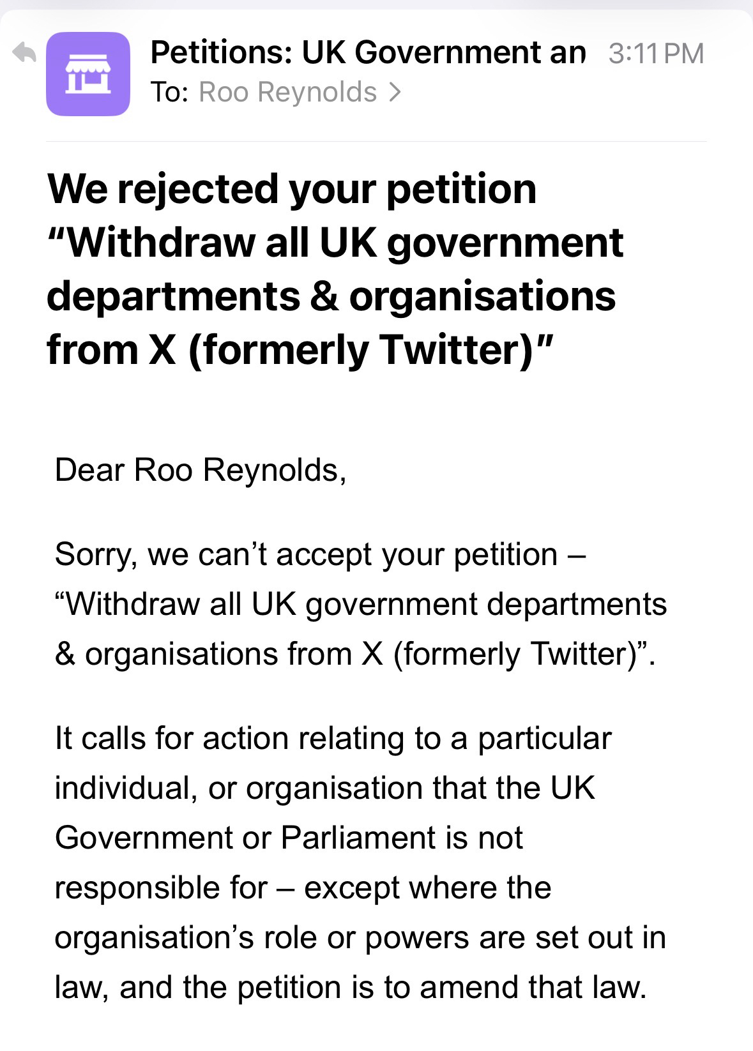Tap the 3:11 PM timestamp

(x=655, y=54)
